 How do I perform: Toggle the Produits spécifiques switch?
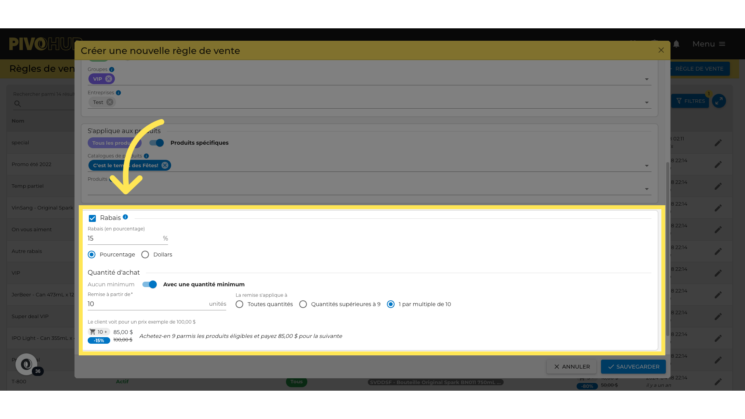pos(157,143)
